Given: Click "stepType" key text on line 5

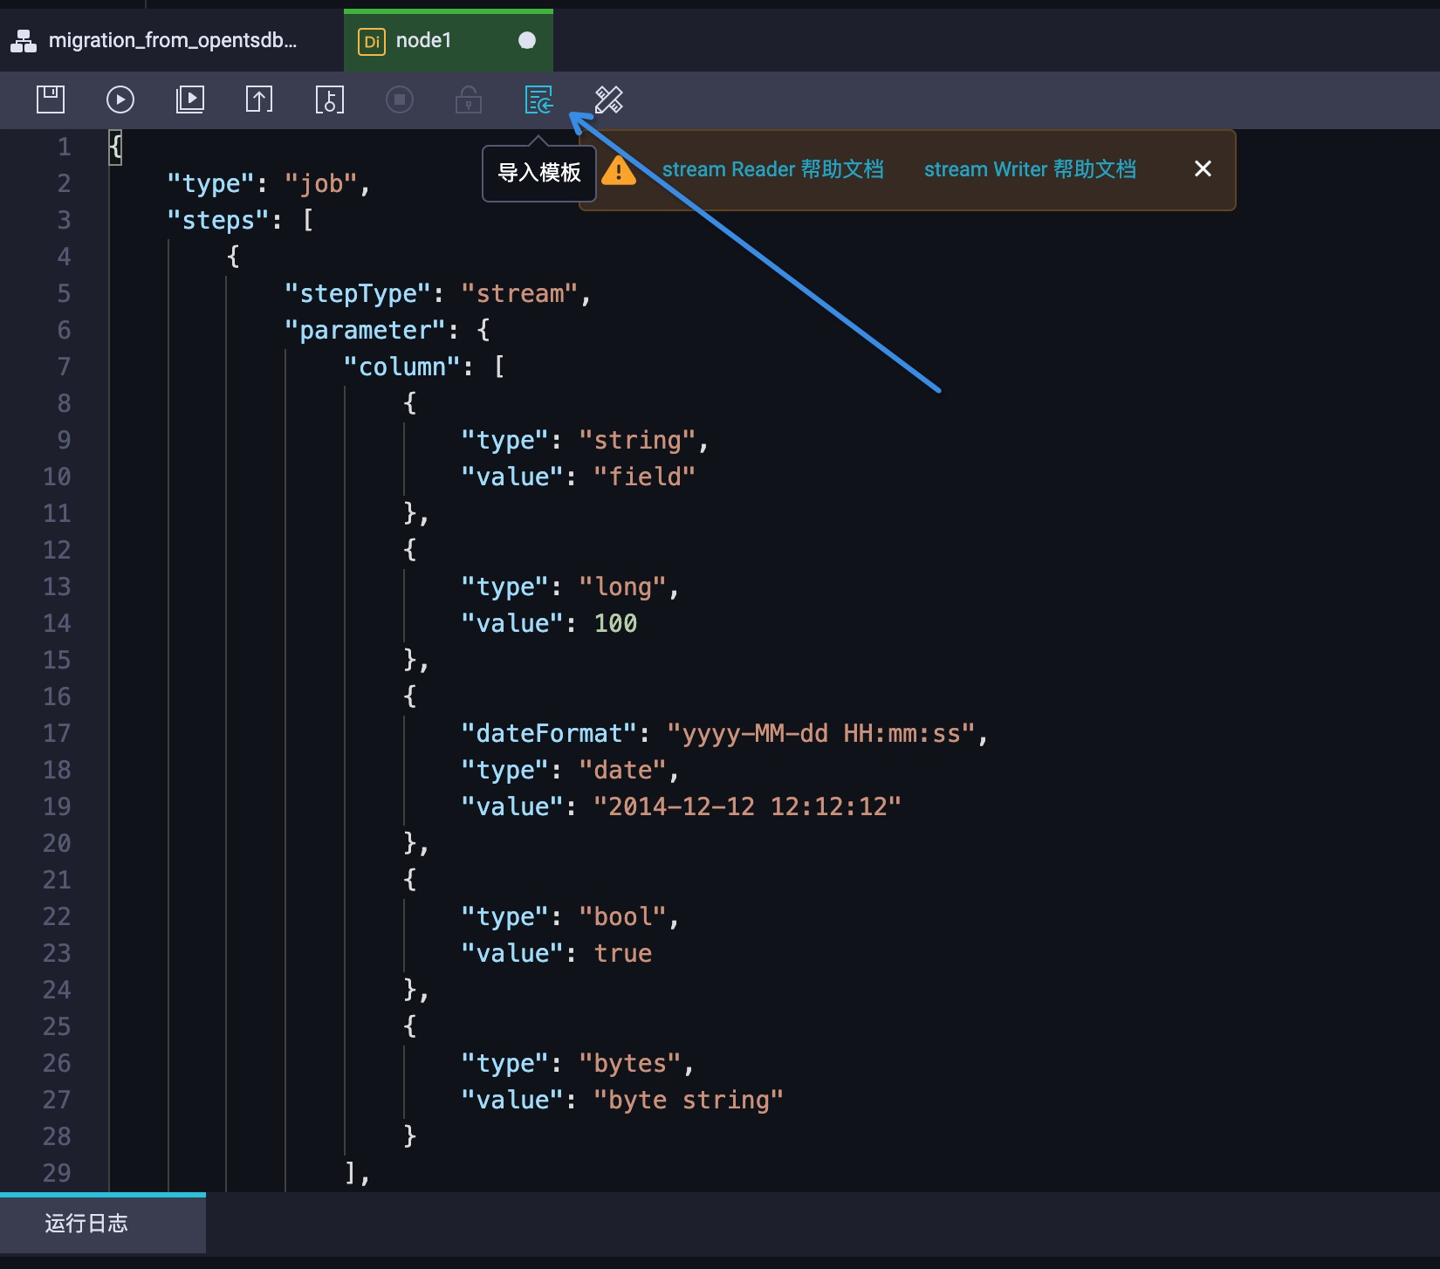Looking at the screenshot, I should pos(358,293).
